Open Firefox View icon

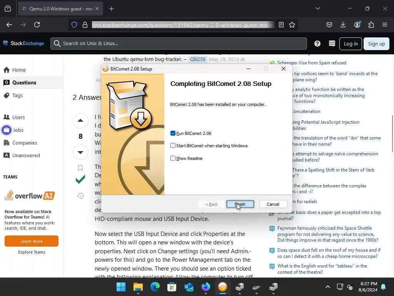click(8, 9)
